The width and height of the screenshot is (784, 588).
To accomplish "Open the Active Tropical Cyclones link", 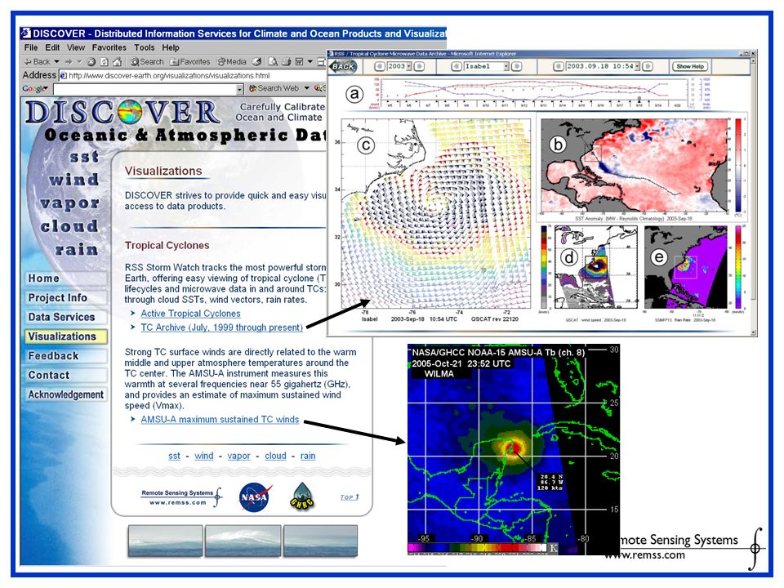I will click(x=190, y=314).
